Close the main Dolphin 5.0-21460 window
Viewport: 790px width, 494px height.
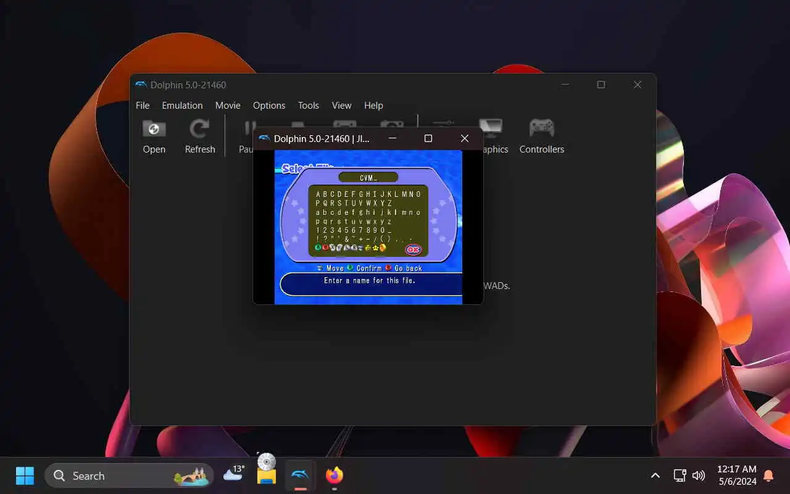(638, 85)
